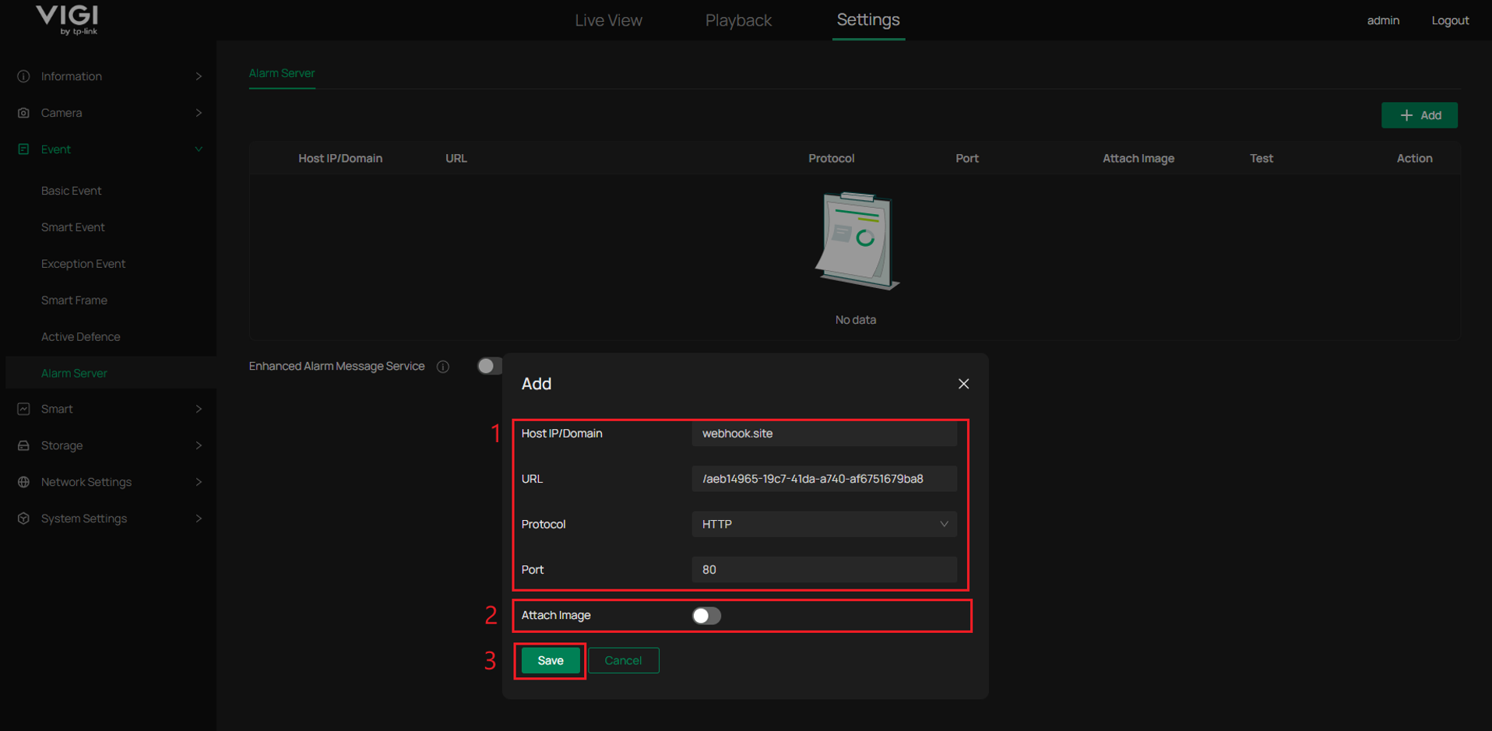
Task: Click the Logout link
Action: point(1450,20)
